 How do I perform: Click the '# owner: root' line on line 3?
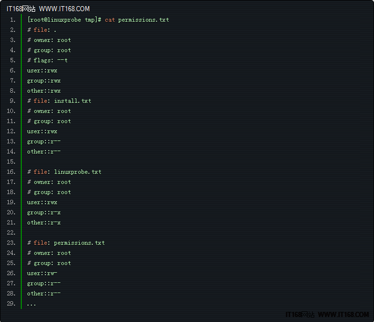49,40
